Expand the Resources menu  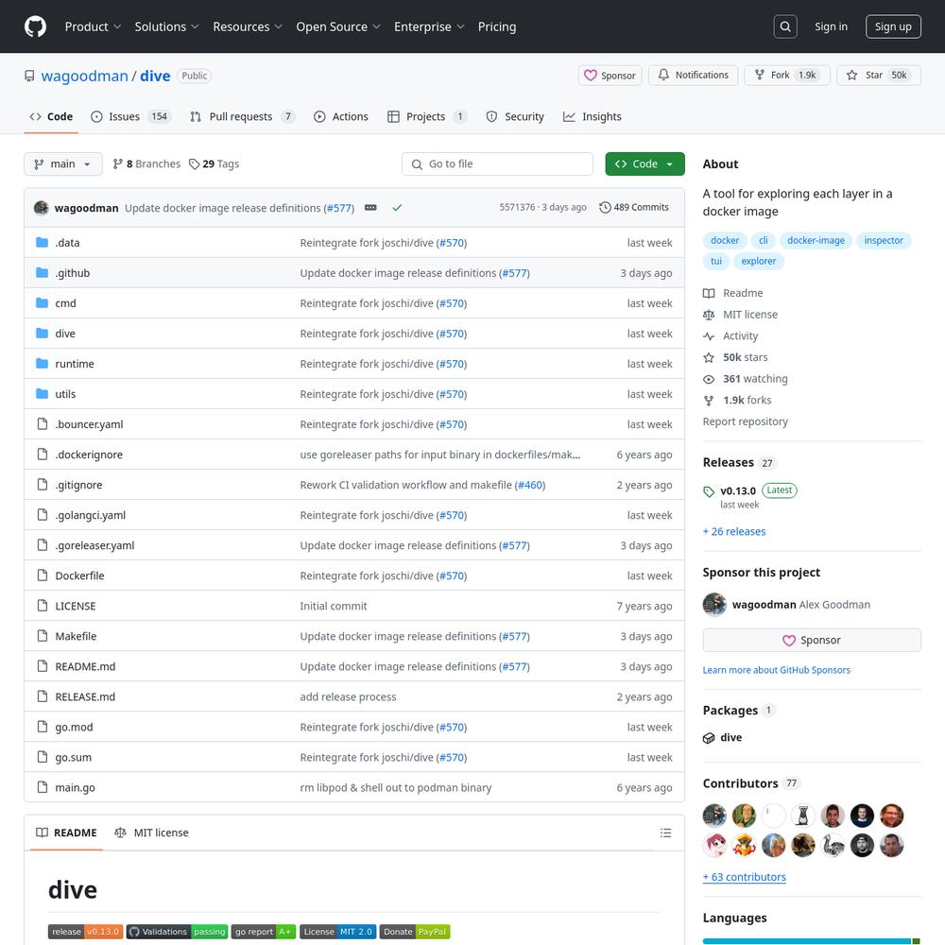tap(247, 26)
